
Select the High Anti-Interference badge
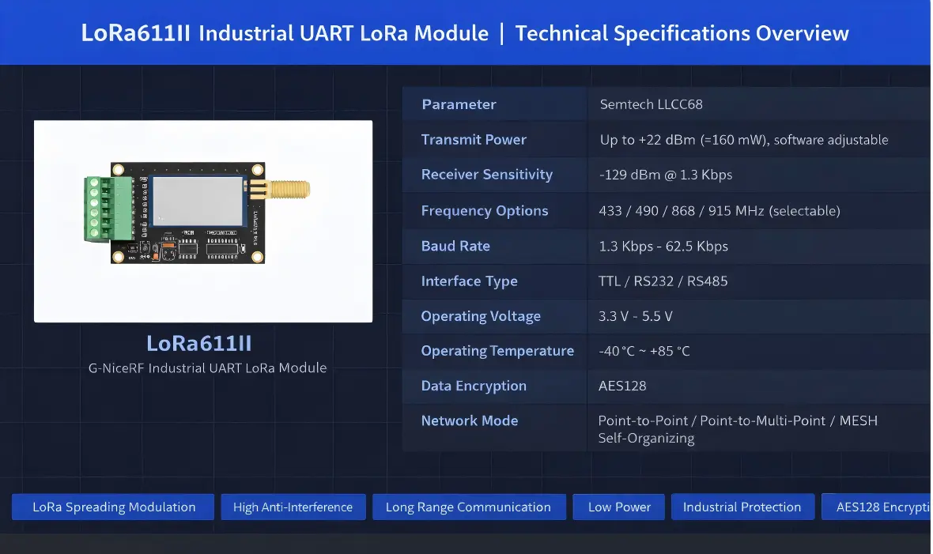(x=293, y=507)
